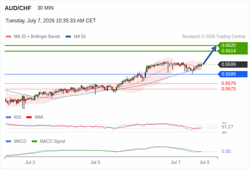Image resolution: width=249 pixels, height=169 pixels.
Task: Click the Jul 5 date axis marker
Action: pos(95,162)
